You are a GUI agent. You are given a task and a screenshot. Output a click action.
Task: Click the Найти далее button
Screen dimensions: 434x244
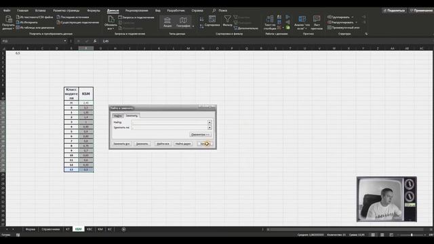click(x=183, y=144)
